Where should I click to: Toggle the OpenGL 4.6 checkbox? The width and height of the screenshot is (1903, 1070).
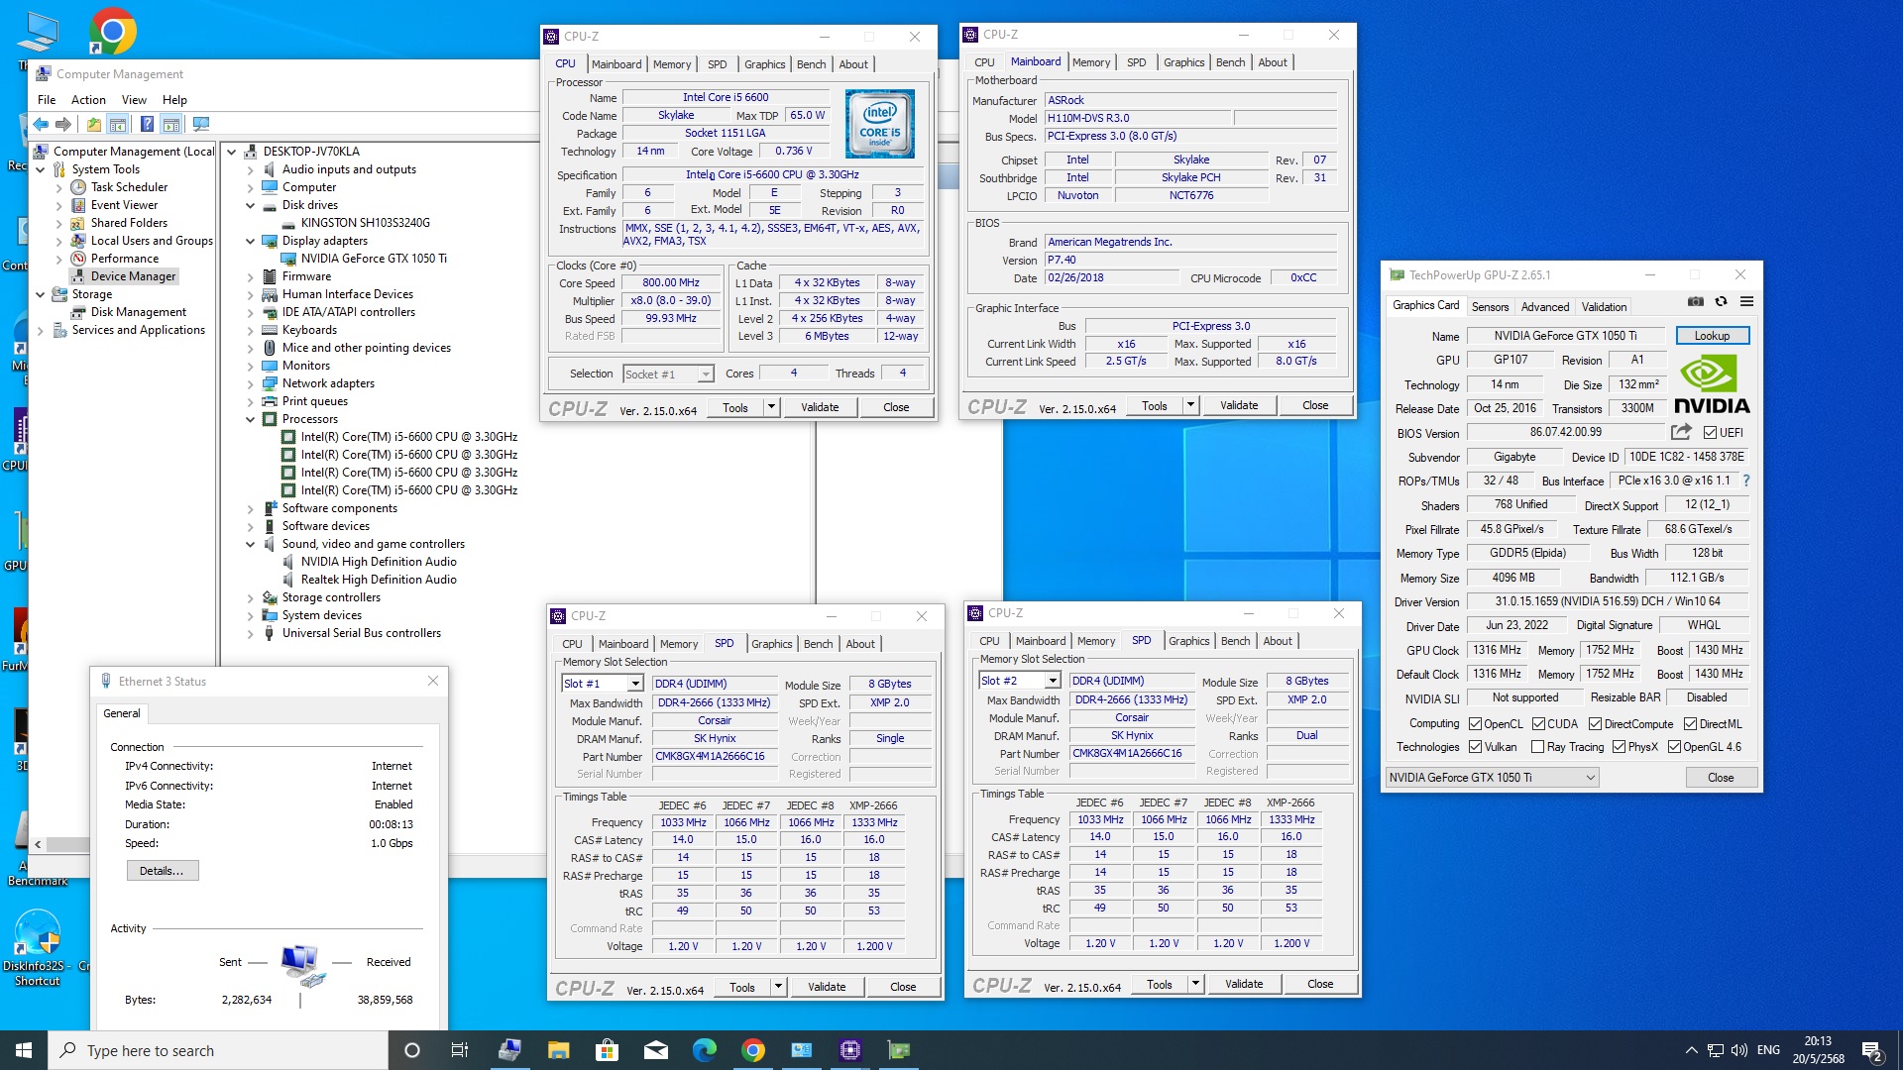point(1674,747)
